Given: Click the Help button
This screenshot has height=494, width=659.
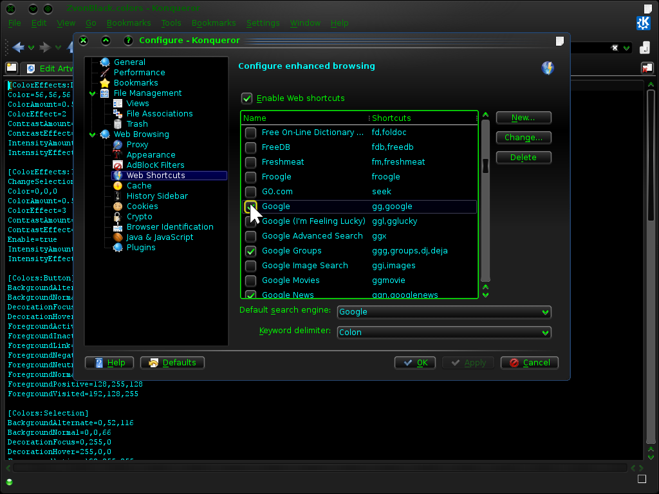Looking at the screenshot, I should (109, 363).
